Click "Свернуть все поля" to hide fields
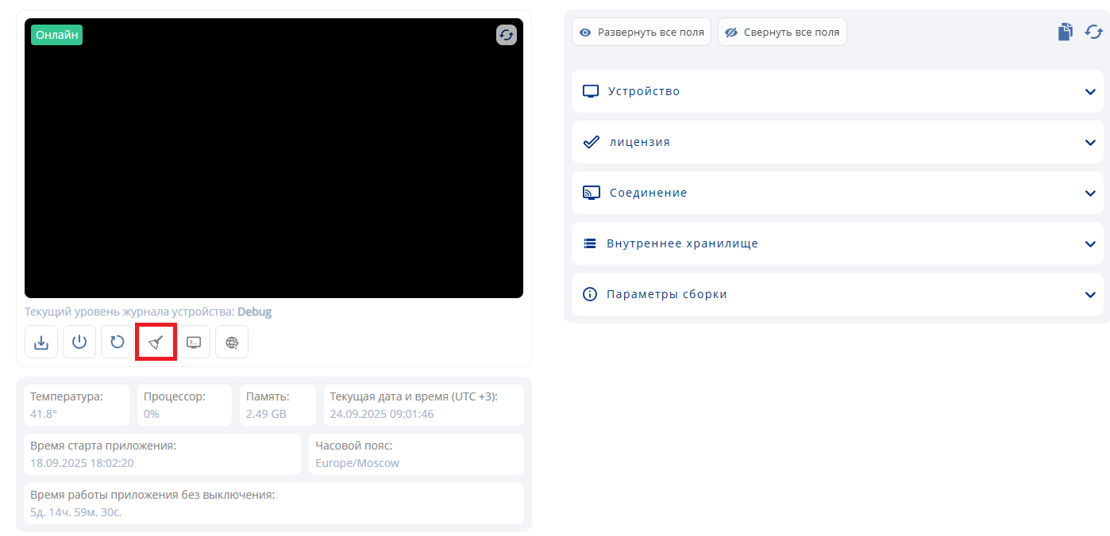Screen dimensions: 1110x536 782,33
